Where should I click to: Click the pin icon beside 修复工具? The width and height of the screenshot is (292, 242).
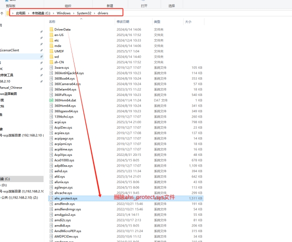click(x=41, y=75)
